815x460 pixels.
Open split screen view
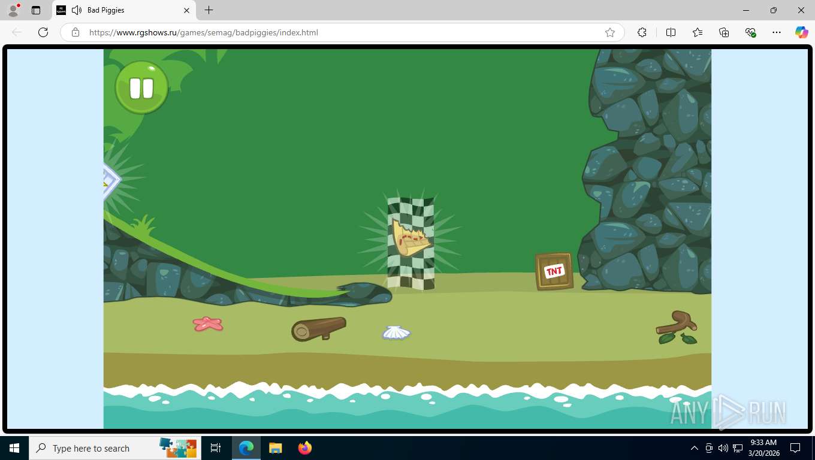pyautogui.click(x=671, y=32)
